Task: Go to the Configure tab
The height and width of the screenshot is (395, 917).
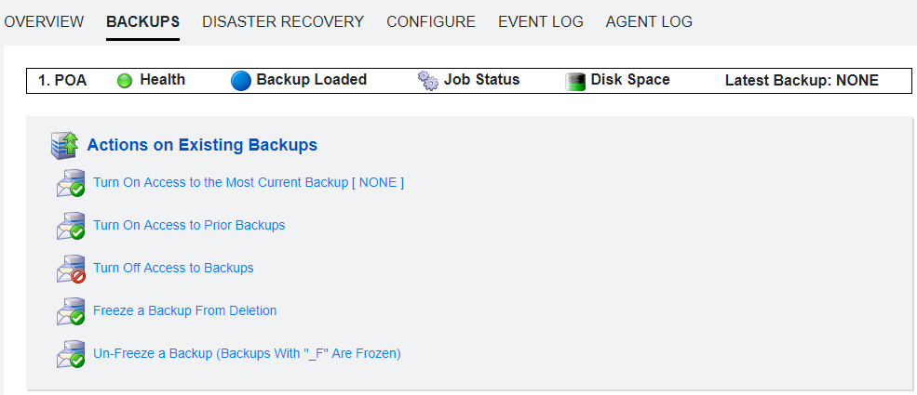Action: (431, 21)
